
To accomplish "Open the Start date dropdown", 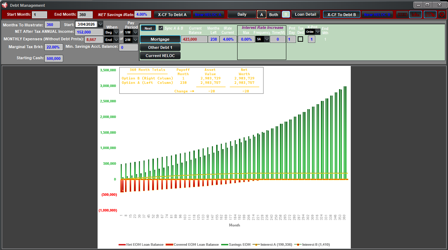I will click(100, 25).
